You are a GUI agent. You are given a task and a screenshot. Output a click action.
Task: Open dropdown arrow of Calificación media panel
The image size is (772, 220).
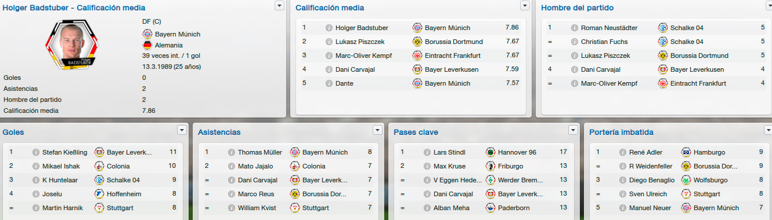pos(525,5)
